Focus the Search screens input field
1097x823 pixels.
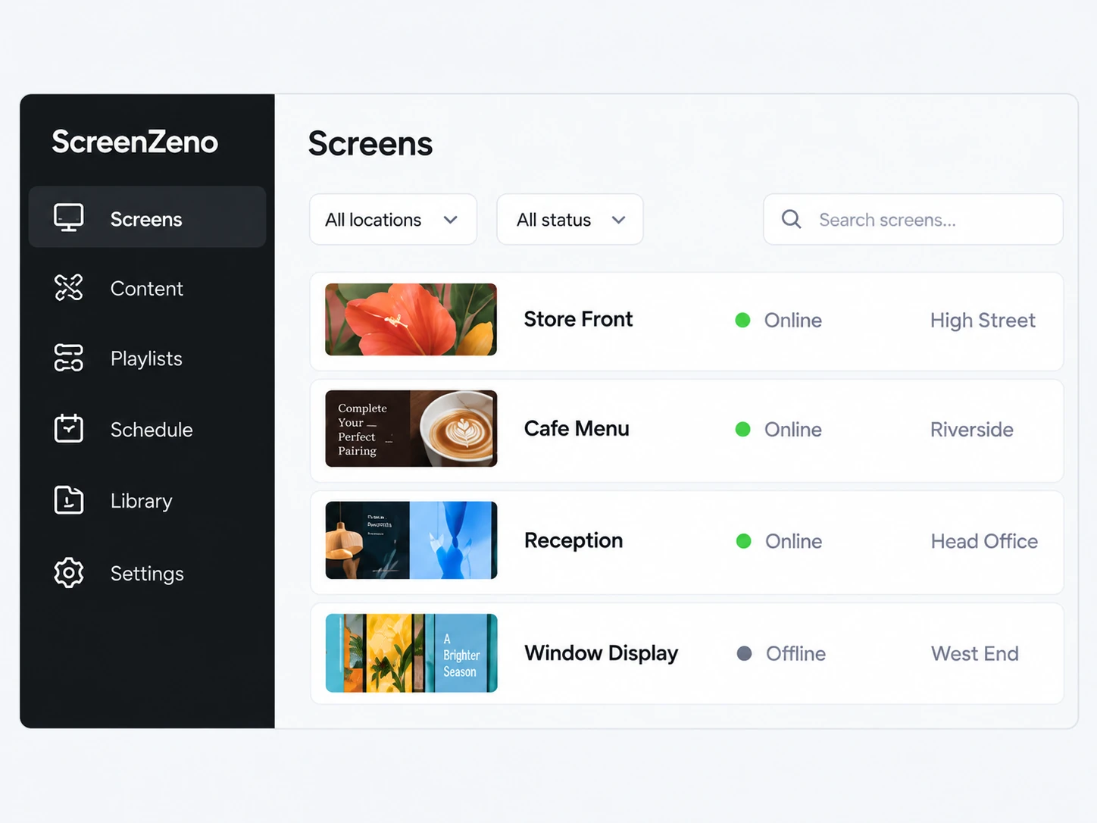(x=913, y=220)
